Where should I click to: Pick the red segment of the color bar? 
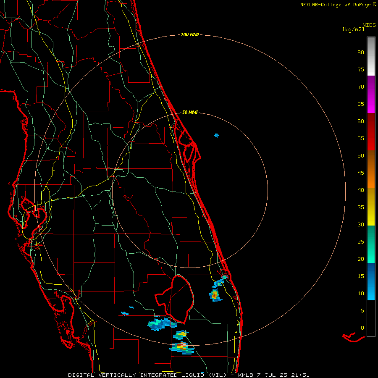(371, 131)
